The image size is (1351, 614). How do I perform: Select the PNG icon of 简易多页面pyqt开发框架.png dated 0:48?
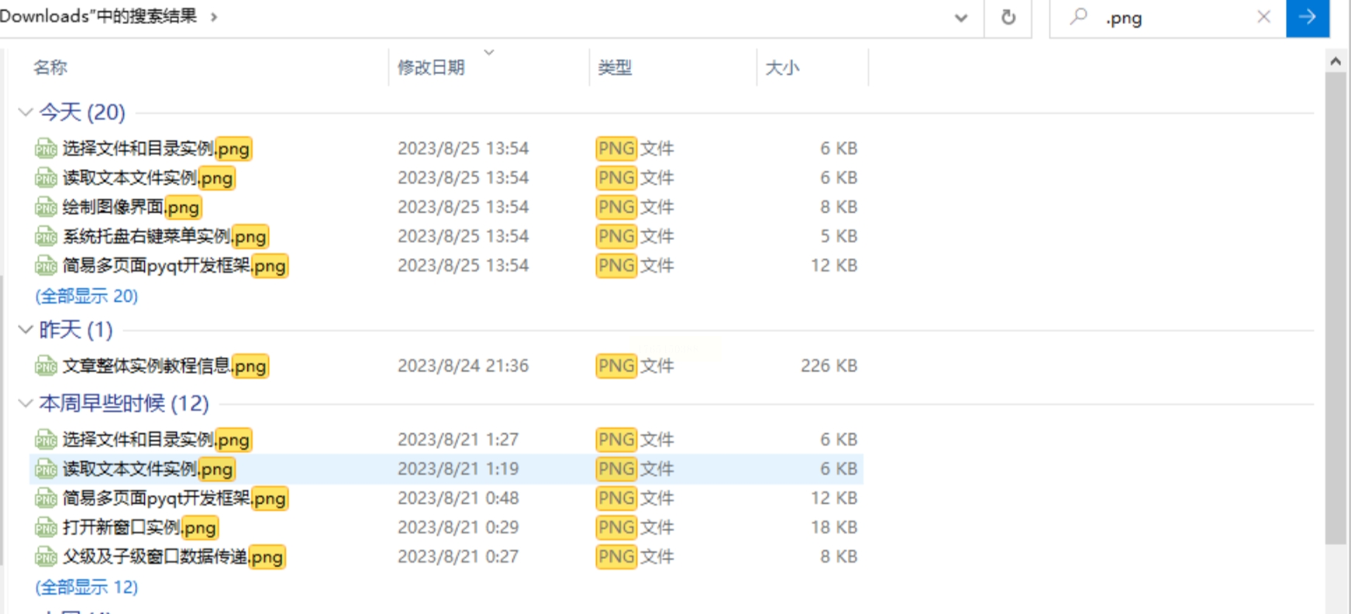(x=46, y=499)
